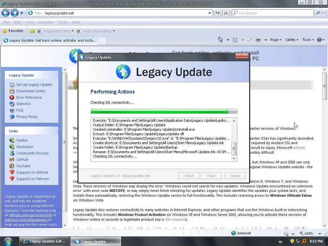Click Cancel in Legacy Update installer
This screenshot has height=246, width=328.
235,176
